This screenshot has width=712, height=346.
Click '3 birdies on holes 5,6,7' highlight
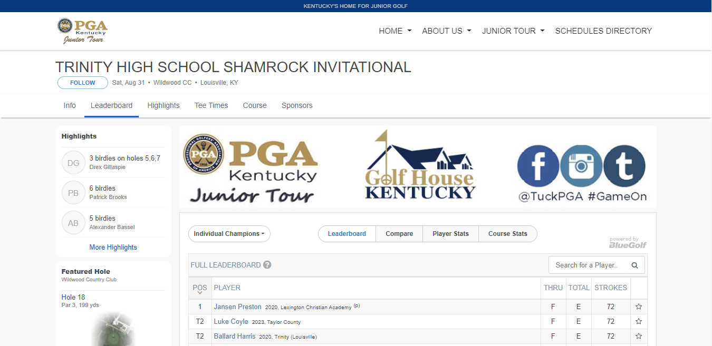click(125, 158)
